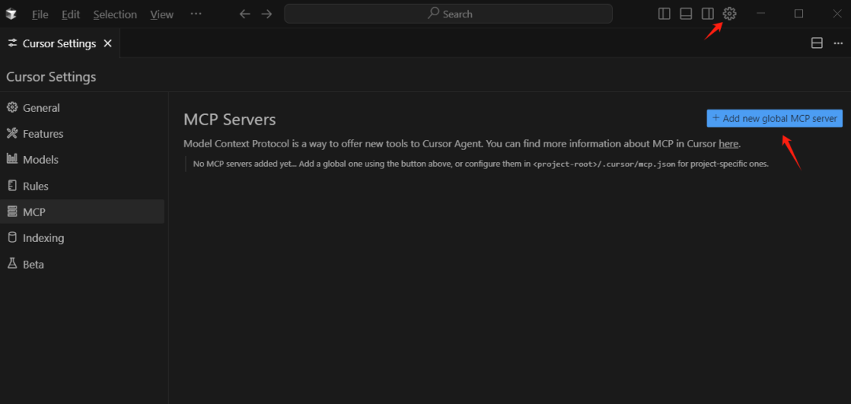Open the Edit menu
Screen dimensions: 851x404
click(x=71, y=15)
